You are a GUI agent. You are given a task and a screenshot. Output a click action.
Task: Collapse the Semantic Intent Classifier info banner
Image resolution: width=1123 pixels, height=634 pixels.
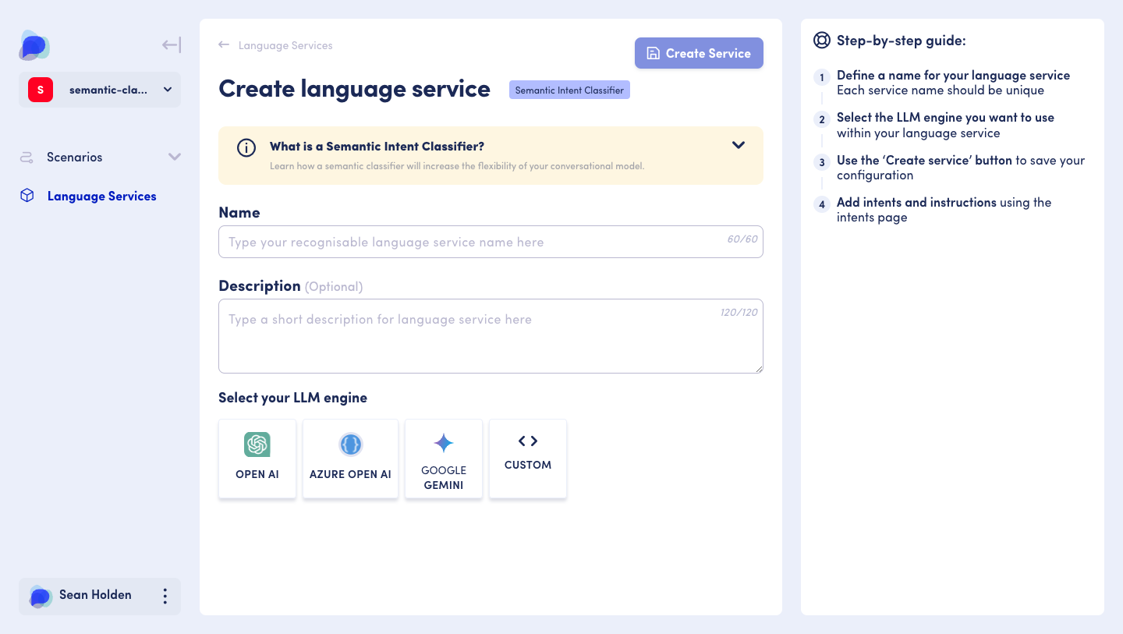click(738, 145)
